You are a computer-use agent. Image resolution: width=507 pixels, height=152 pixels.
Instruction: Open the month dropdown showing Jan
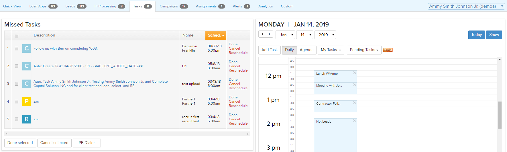285,35
